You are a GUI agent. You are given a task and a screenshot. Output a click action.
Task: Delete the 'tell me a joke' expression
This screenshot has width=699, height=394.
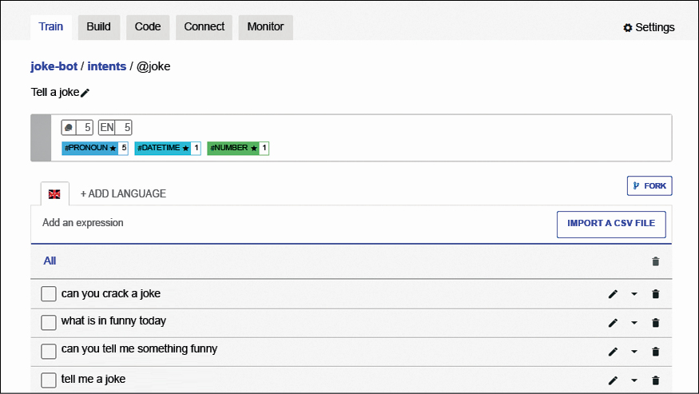pyautogui.click(x=656, y=380)
